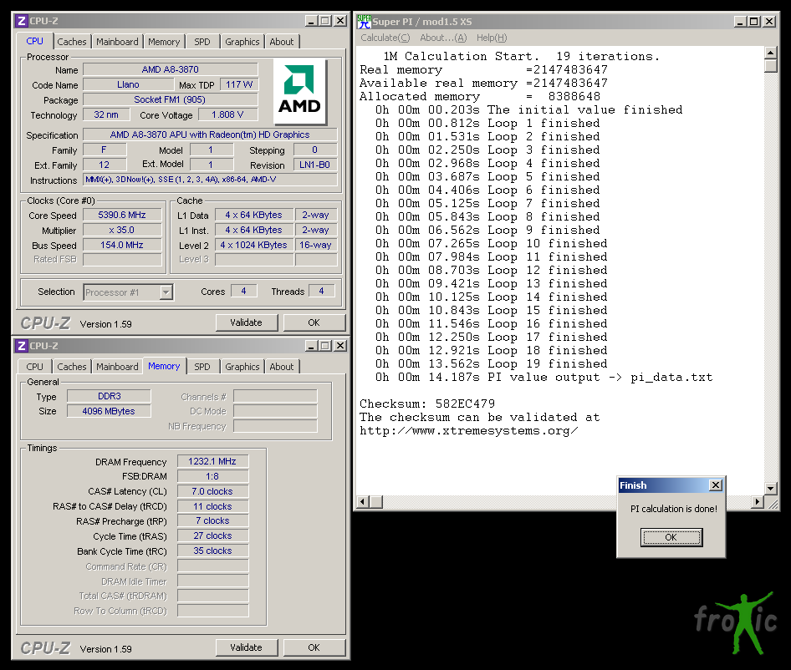Select the CPU tab in top CPU-Z window
Image resolution: width=791 pixels, height=670 pixels.
click(35, 41)
